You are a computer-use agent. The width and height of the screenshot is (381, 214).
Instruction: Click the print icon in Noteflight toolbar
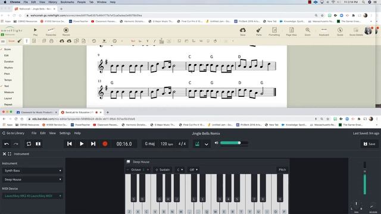click(x=51, y=41)
